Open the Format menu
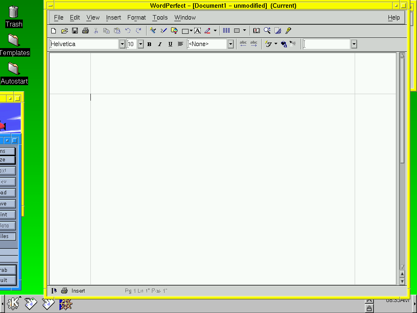417x313 pixels. tap(136, 18)
